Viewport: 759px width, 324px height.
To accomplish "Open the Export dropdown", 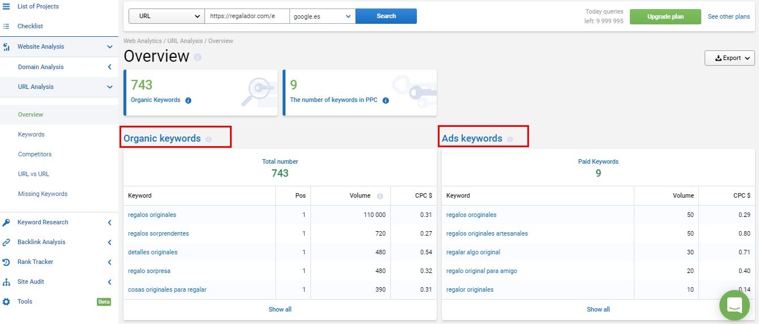I will [x=730, y=58].
